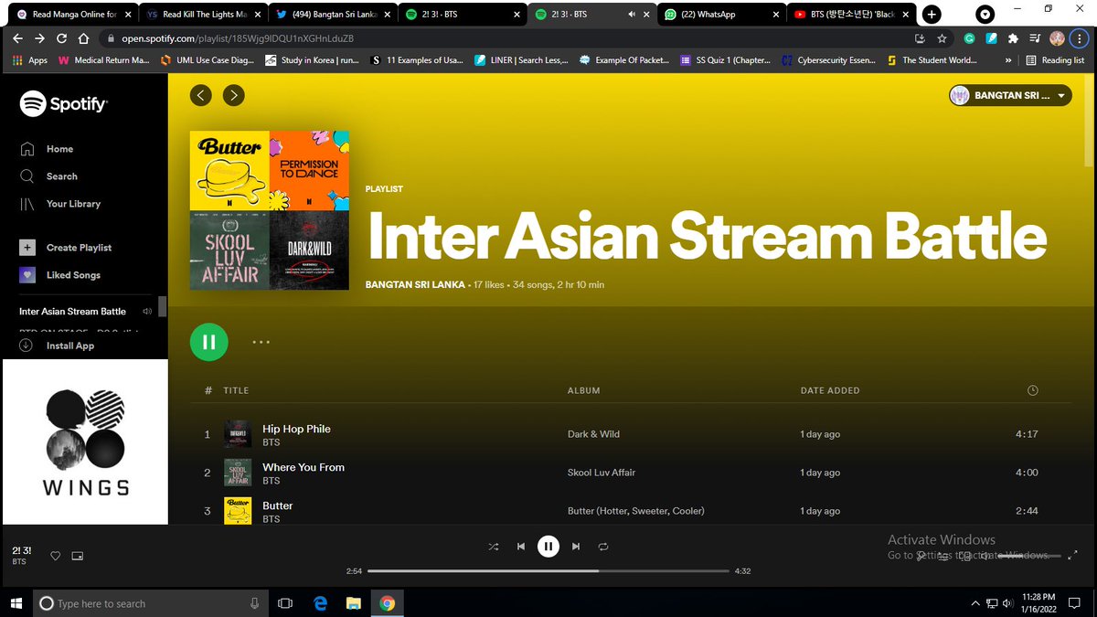Click the playlist cover image
Viewport: 1097px width, 617px height.
pos(270,210)
